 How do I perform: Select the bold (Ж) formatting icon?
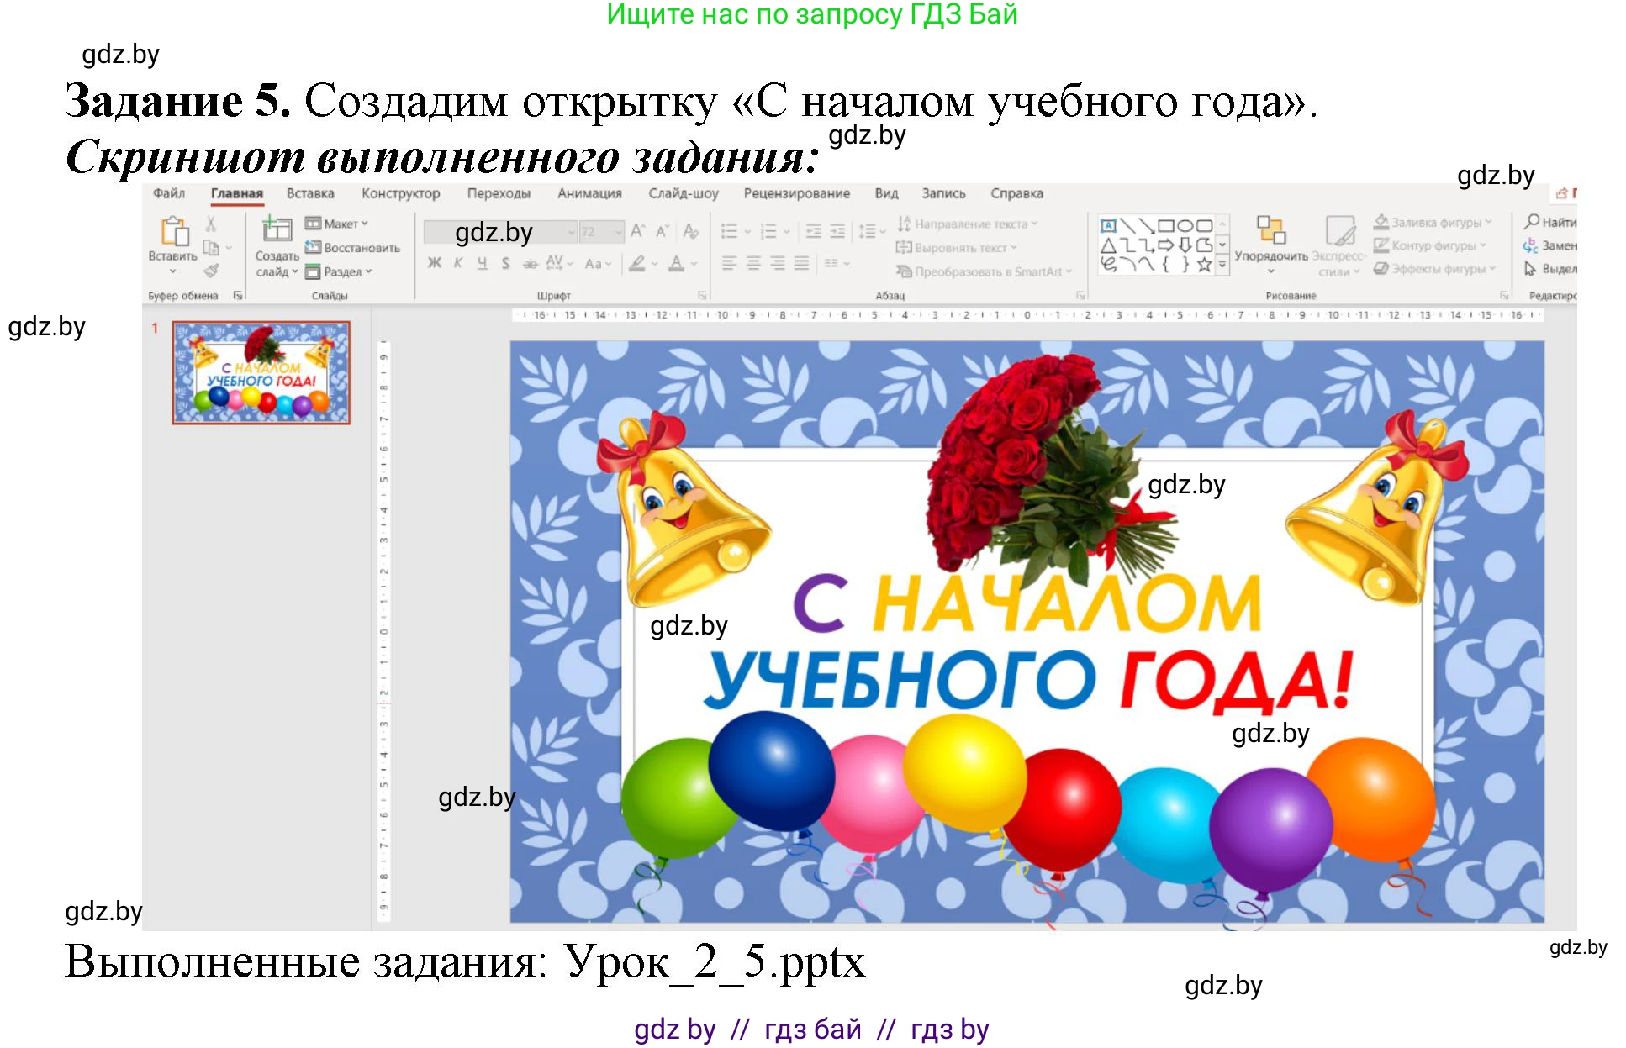click(x=433, y=263)
